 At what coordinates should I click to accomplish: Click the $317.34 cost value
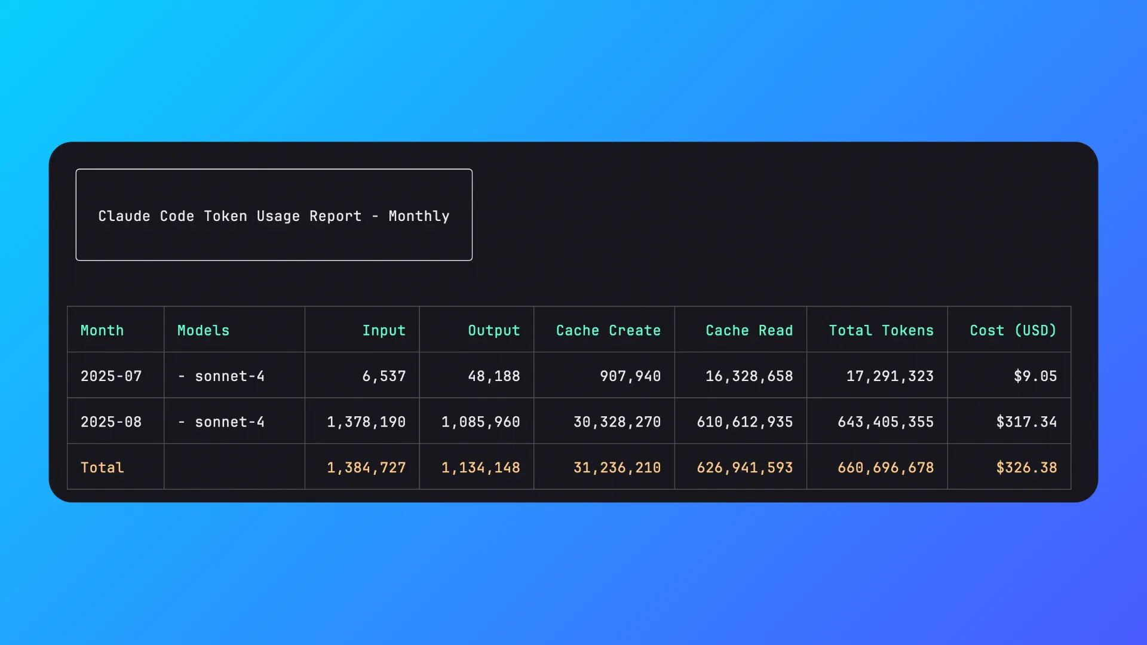coord(1026,422)
